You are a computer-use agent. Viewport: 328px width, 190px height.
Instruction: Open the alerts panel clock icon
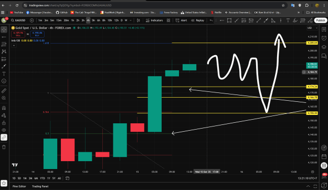point(324,38)
